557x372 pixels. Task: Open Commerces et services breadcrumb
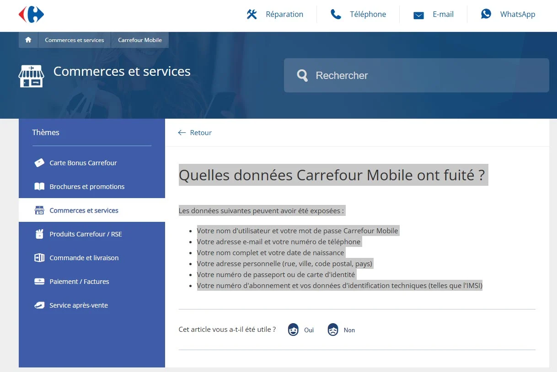[x=75, y=40]
